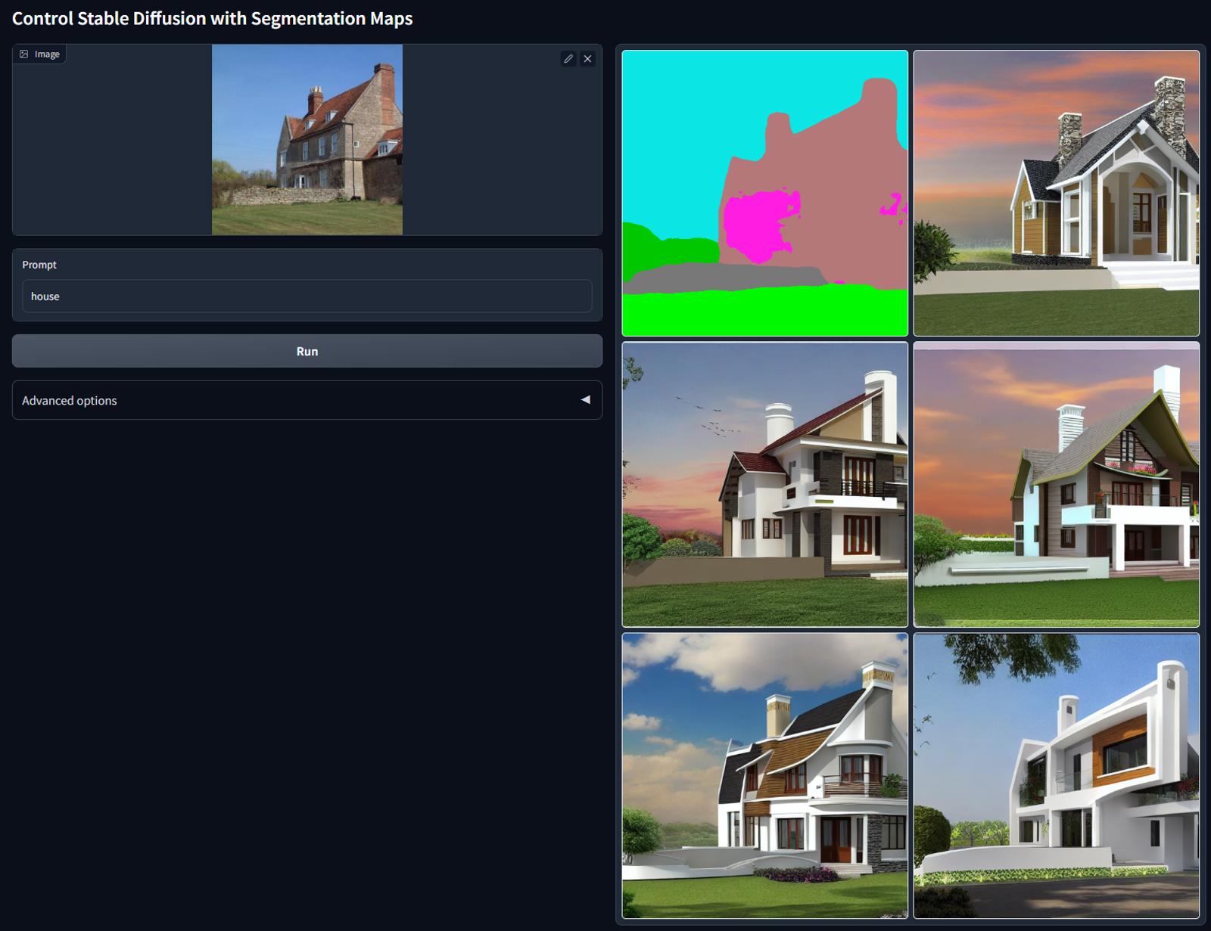The height and width of the screenshot is (931, 1211).
Task: Click the small image icon beside the Image label
Action: [x=25, y=54]
